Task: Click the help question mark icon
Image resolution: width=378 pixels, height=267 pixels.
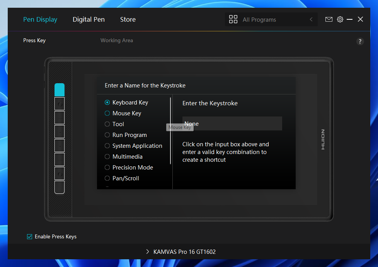Action: click(x=360, y=41)
